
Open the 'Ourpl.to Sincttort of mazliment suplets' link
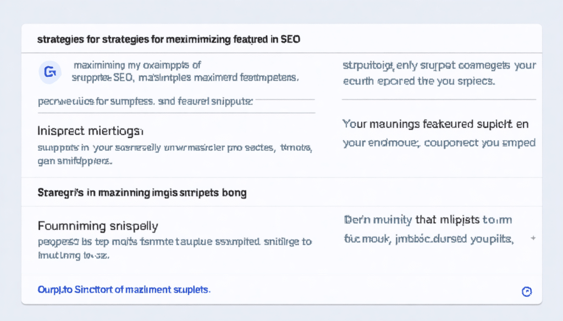coord(124,290)
